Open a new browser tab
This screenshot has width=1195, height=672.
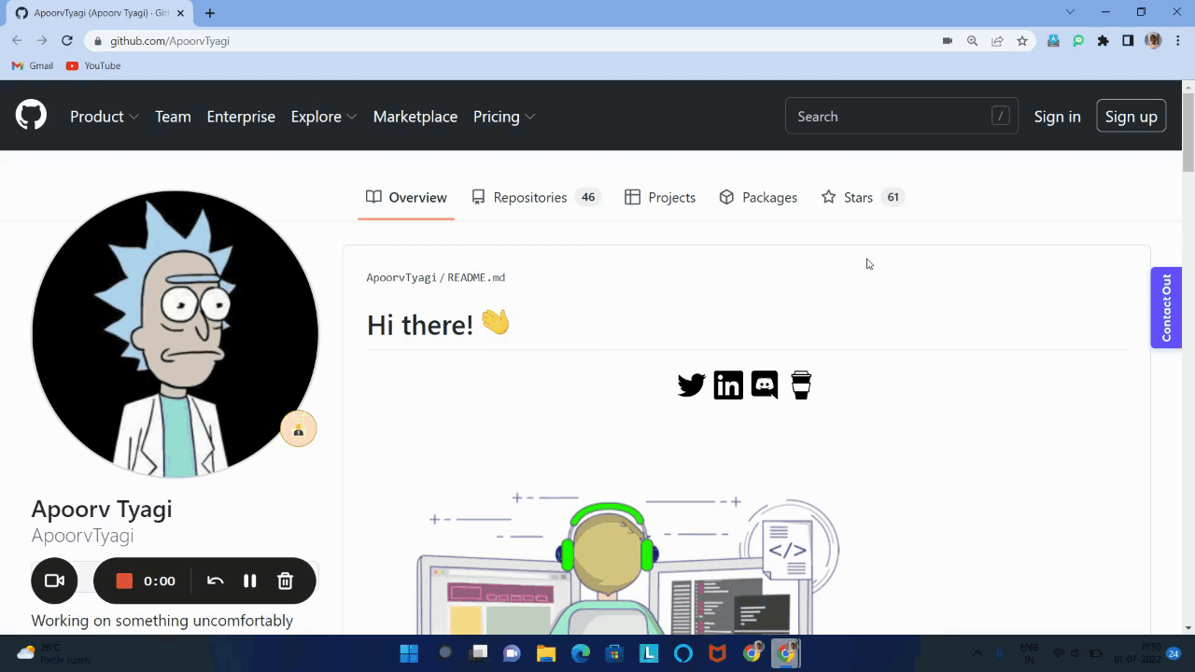tap(209, 13)
